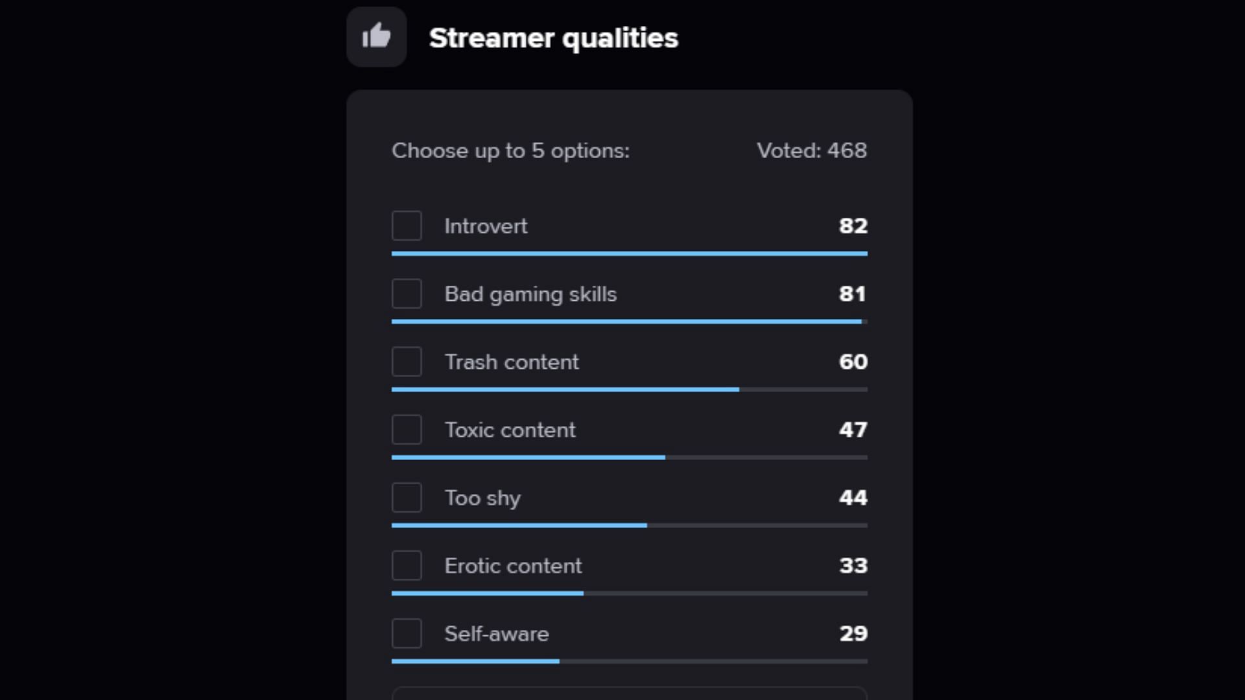The height and width of the screenshot is (700, 1245).
Task: Select the Introvert checkbox
Action: coord(406,225)
